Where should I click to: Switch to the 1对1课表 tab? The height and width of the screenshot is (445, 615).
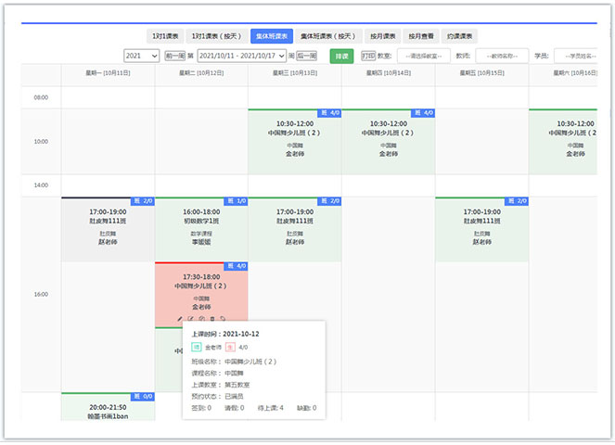click(x=167, y=36)
